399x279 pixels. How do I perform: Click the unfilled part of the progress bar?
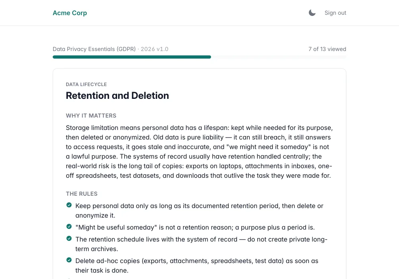coord(279,57)
